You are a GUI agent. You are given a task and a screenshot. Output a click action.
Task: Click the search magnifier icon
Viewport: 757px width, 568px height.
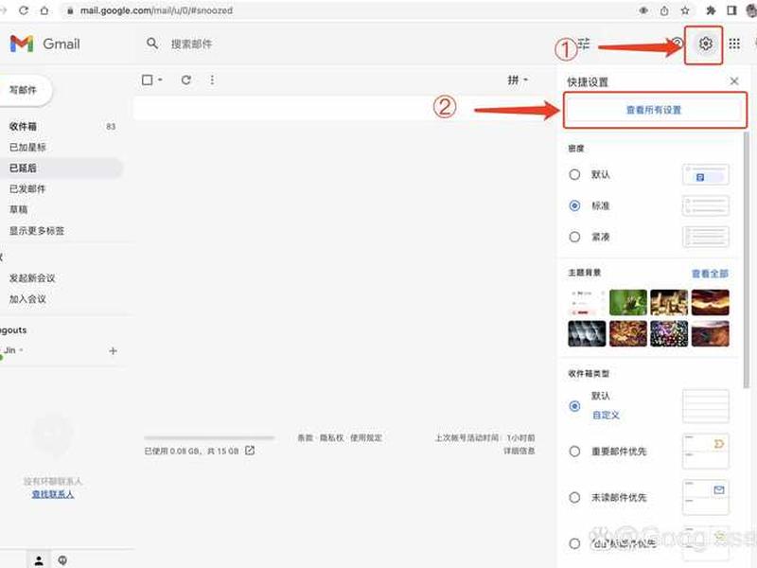[x=152, y=44]
